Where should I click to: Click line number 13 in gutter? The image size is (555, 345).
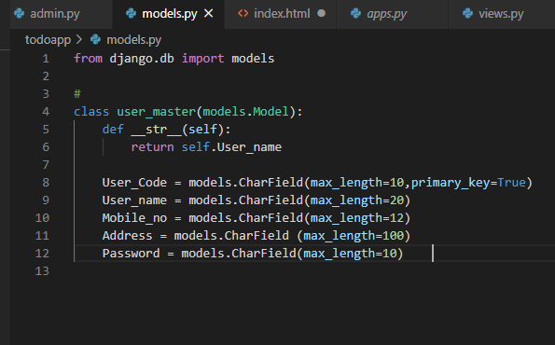[42, 271]
